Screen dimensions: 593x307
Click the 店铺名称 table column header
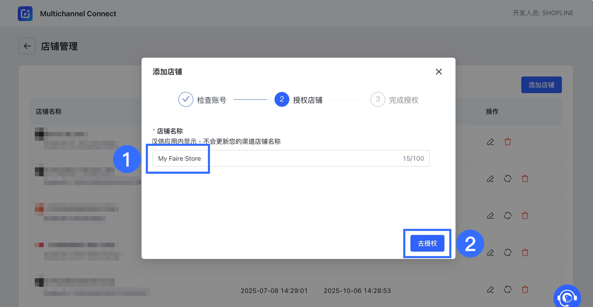48,112
